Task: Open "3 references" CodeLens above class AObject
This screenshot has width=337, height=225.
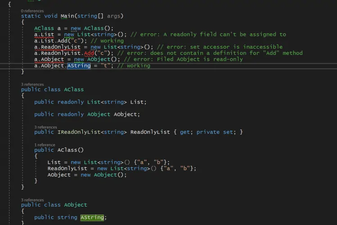Action: coord(32,200)
